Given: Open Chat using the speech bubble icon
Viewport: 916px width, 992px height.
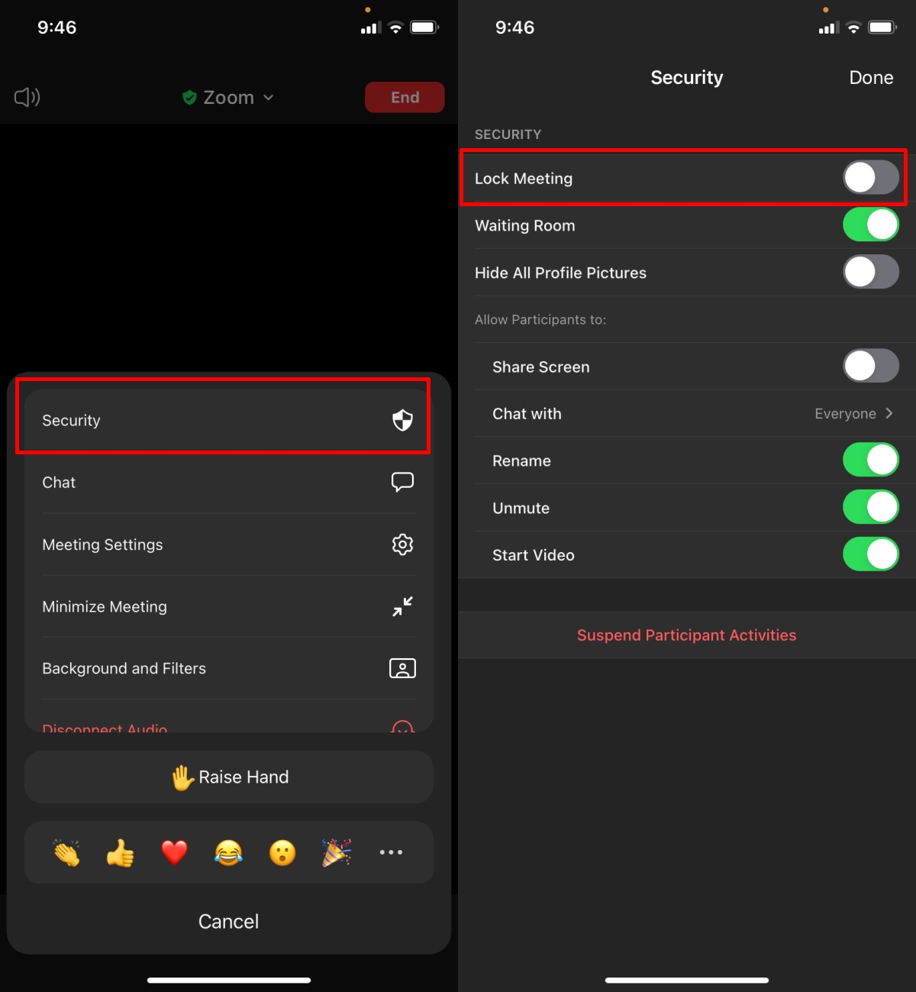Looking at the screenshot, I should tap(402, 482).
